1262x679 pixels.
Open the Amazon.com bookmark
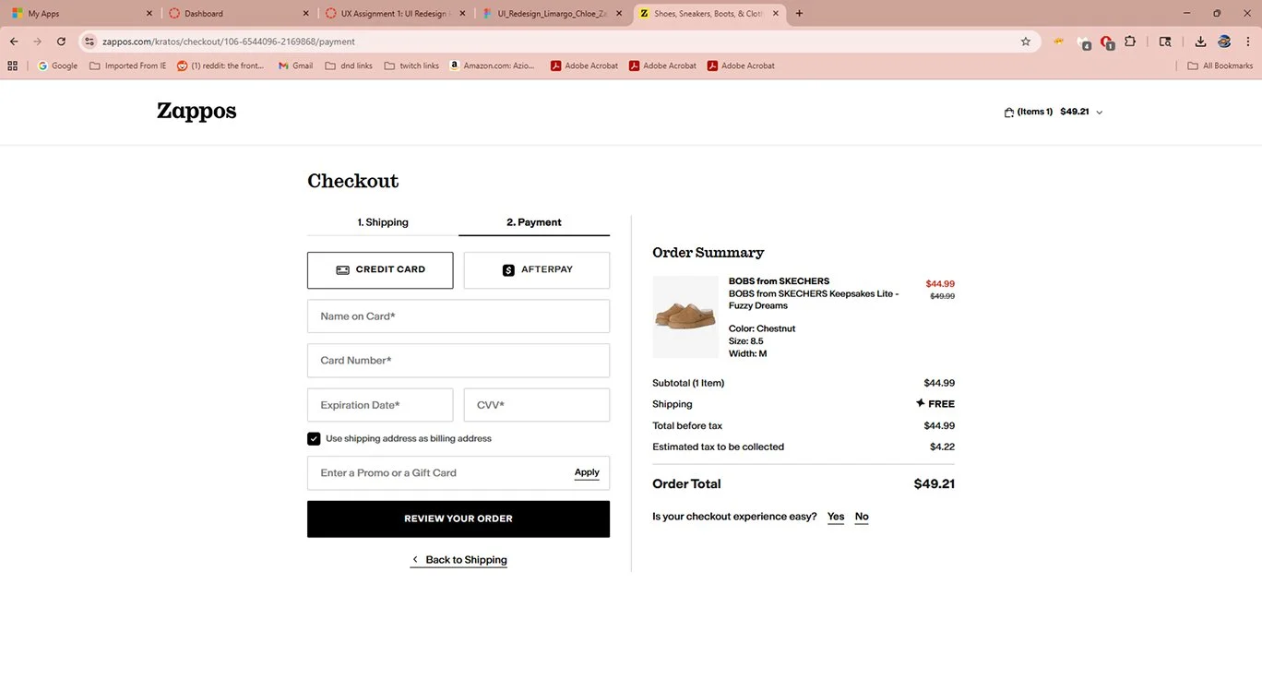tap(493, 66)
